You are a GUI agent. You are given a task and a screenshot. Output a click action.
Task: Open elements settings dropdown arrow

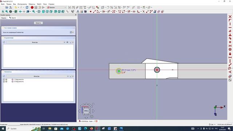click(73, 76)
